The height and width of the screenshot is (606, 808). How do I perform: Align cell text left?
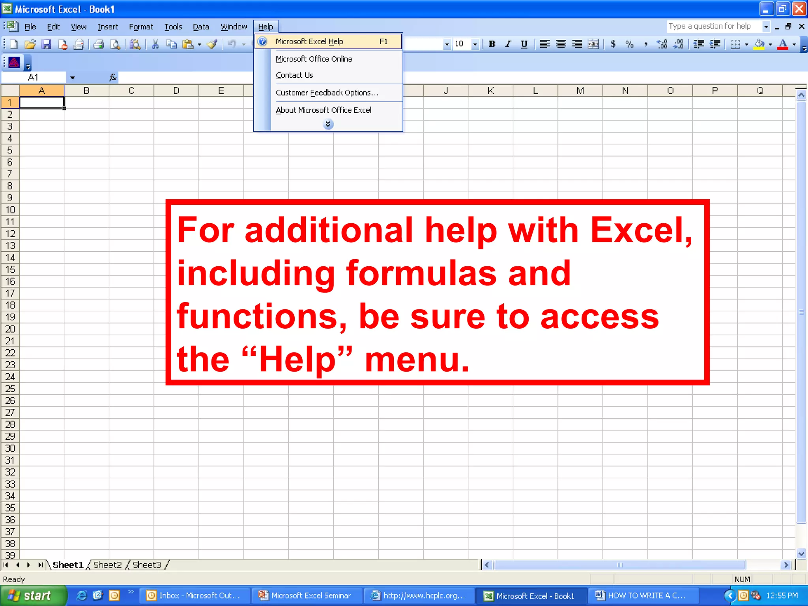point(544,44)
